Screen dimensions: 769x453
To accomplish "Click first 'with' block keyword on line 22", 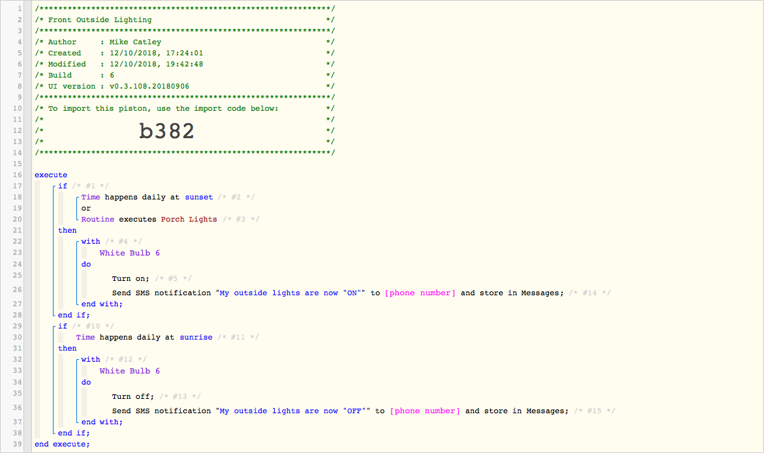I will [x=91, y=241].
